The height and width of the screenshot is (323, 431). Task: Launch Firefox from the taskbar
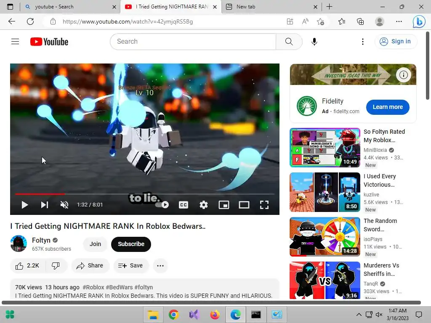click(215, 315)
